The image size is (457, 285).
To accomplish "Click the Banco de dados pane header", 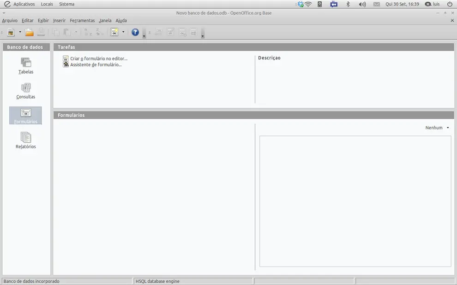I will point(26,47).
